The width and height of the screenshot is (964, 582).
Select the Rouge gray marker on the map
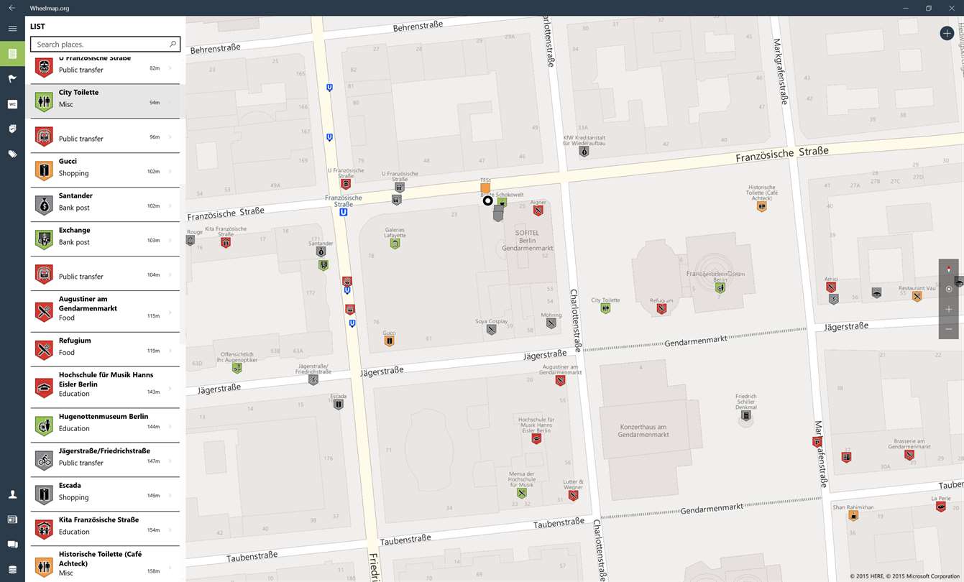(190, 240)
